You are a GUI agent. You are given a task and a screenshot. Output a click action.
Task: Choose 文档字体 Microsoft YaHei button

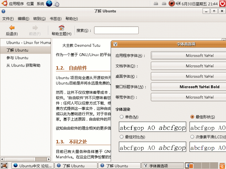pos(188,66)
